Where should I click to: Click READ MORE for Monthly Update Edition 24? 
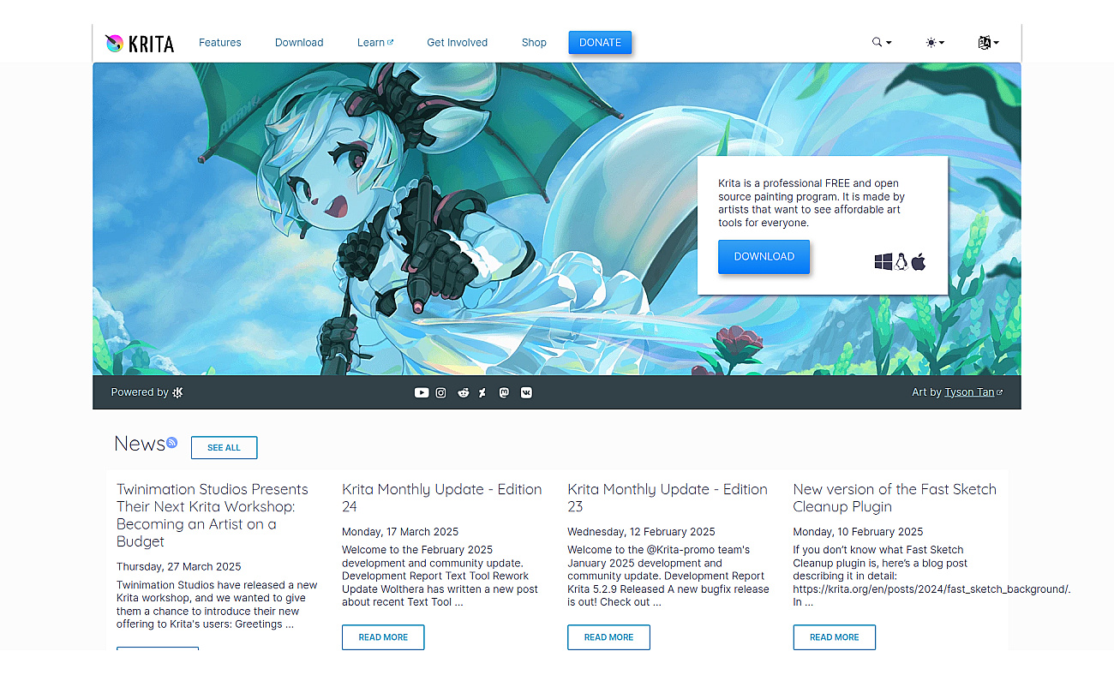point(383,637)
